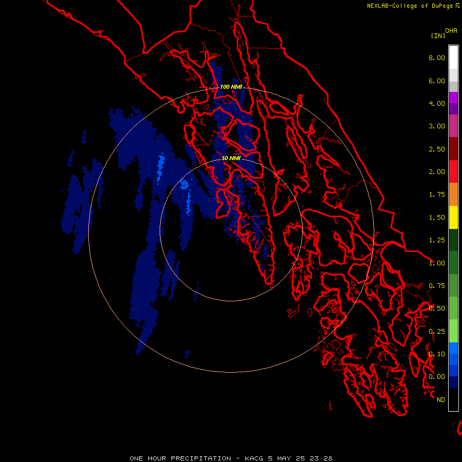
Task: Click the 0.75 legend value
Action: (x=437, y=286)
